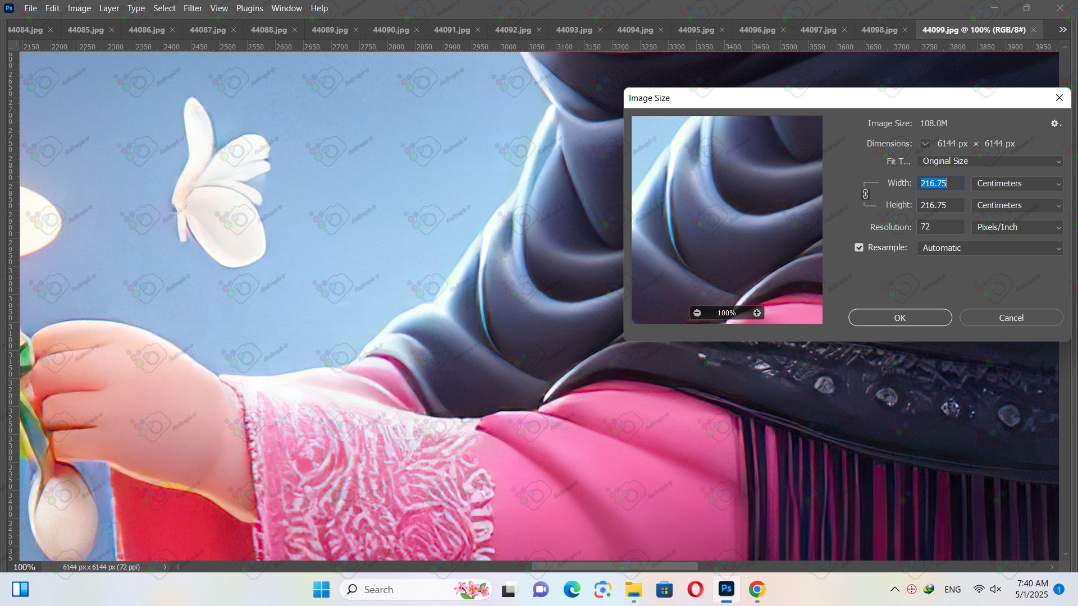Click the horizontal scrollbar thumb
This screenshot has width=1078, height=606.
coord(614,567)
